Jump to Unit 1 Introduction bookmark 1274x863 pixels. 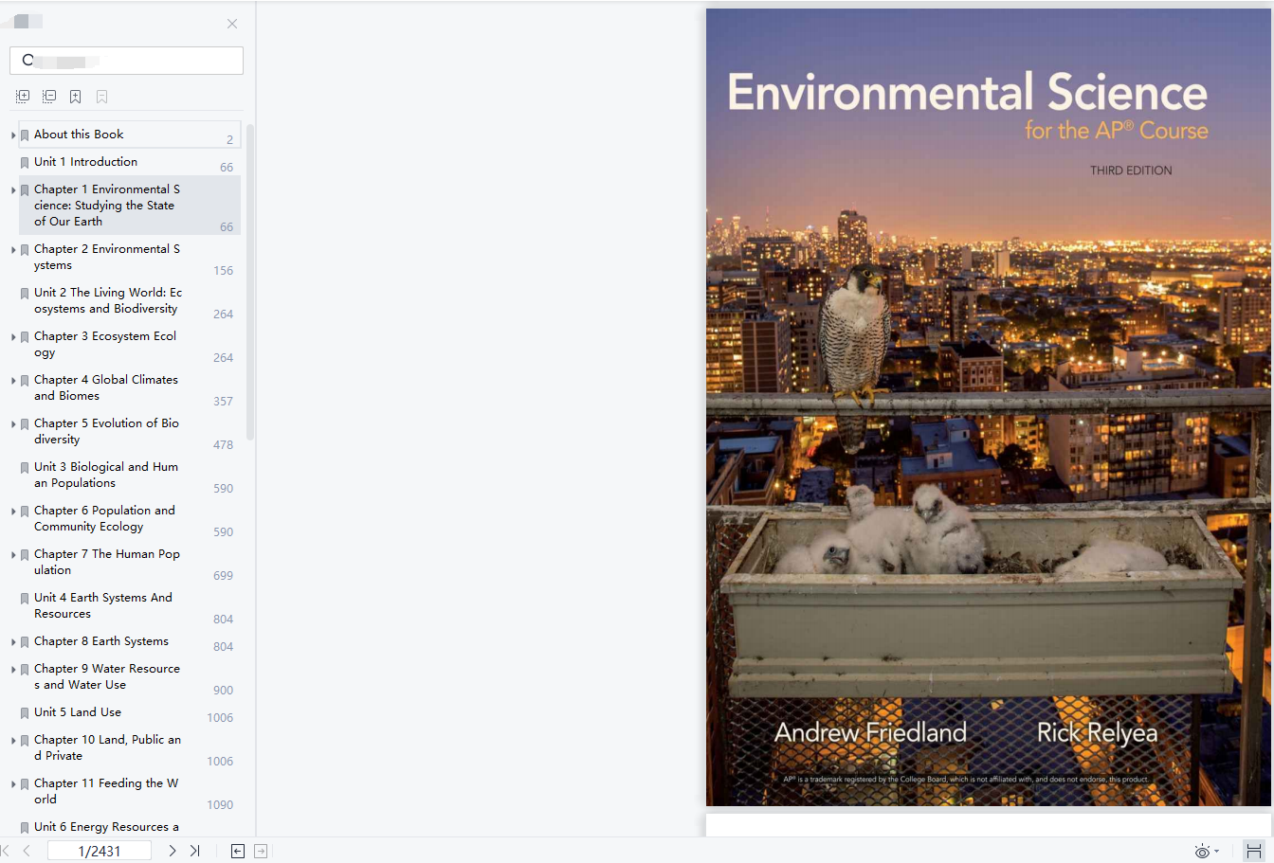coord(85,162)
